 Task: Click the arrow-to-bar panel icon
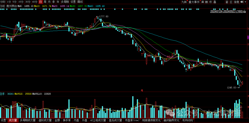tap(242, 2)
